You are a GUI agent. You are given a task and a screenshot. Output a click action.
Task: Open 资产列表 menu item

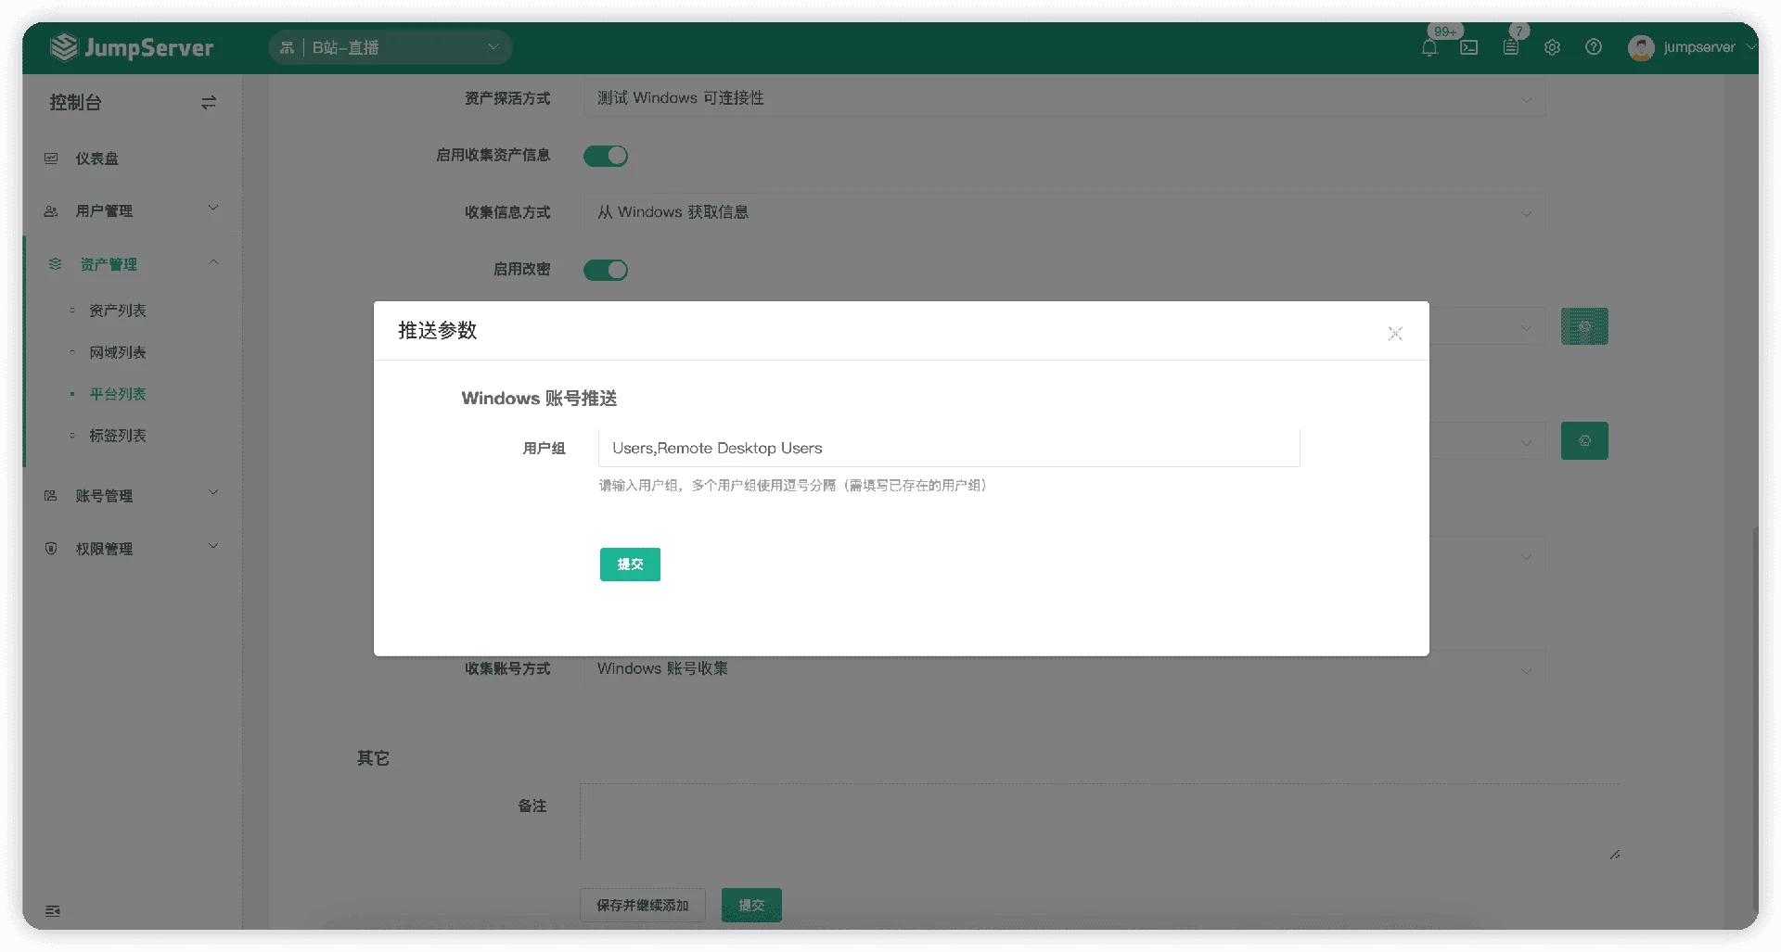click(118, 311)
